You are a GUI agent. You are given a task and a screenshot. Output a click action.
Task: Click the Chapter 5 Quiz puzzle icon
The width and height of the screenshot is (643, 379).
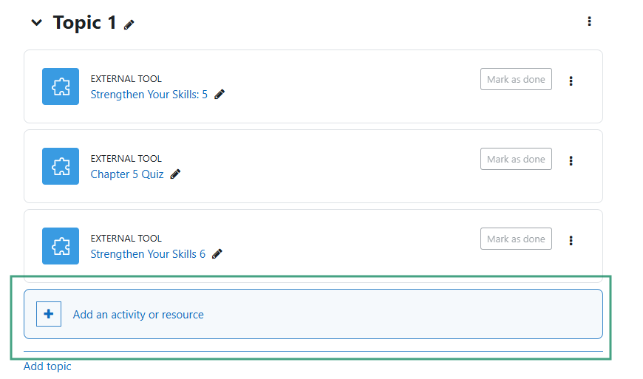tap(61, 166)
